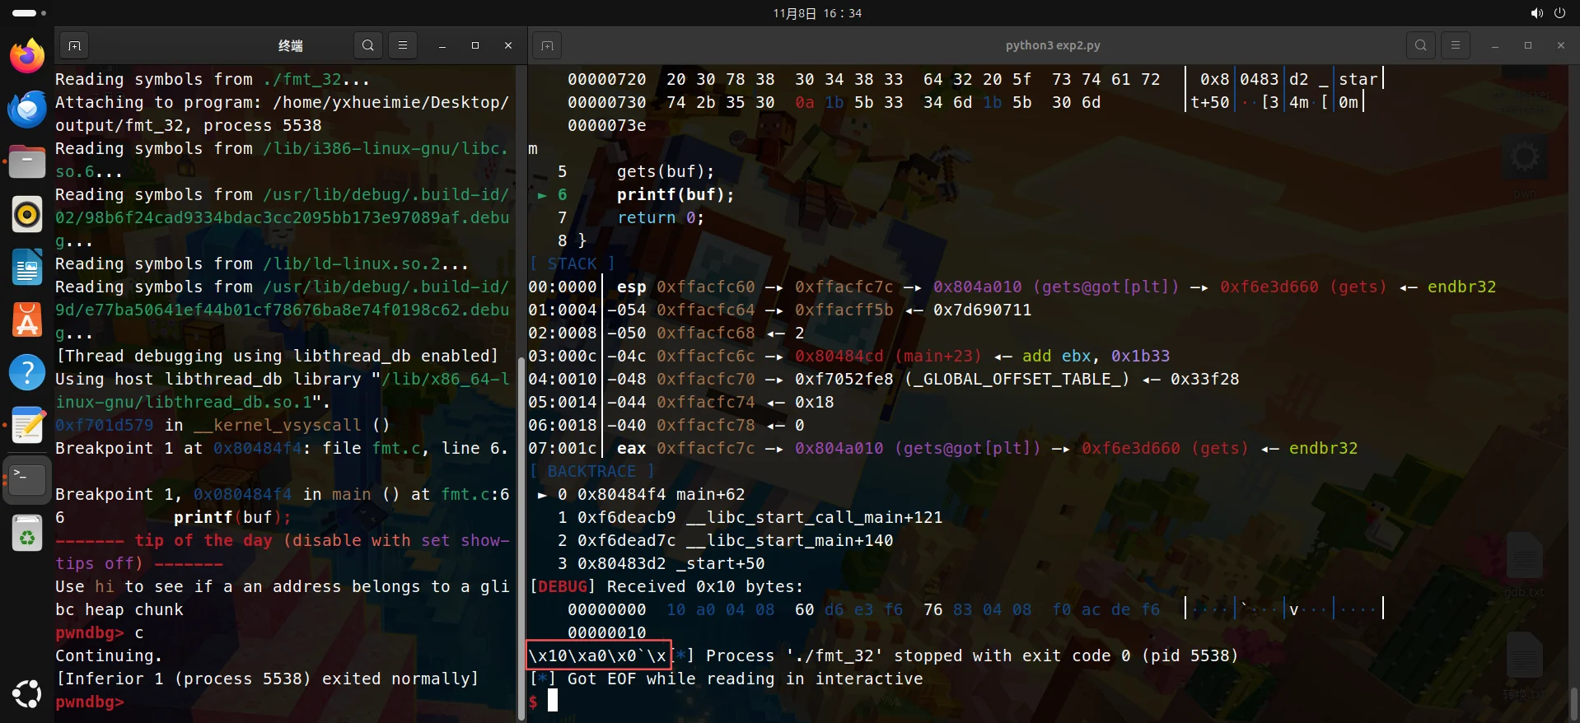Open Help from the dock
The height and width of the screenshot is (723, 1580).
(27, 373)
